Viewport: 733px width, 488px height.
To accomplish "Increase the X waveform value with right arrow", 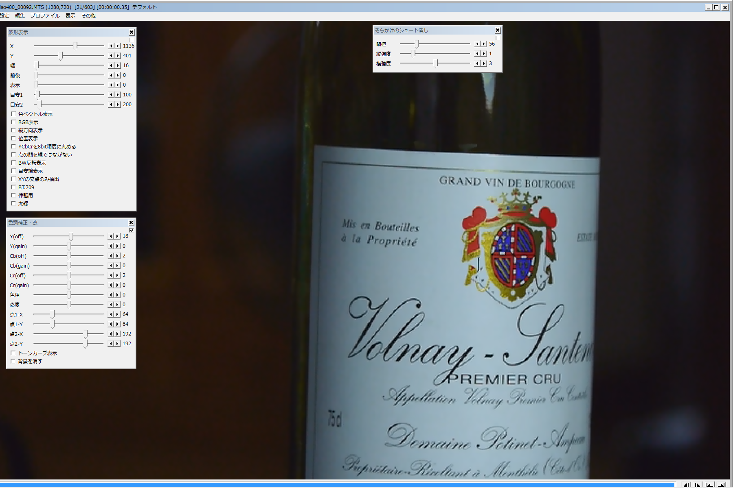I will (x=118, y=46).
